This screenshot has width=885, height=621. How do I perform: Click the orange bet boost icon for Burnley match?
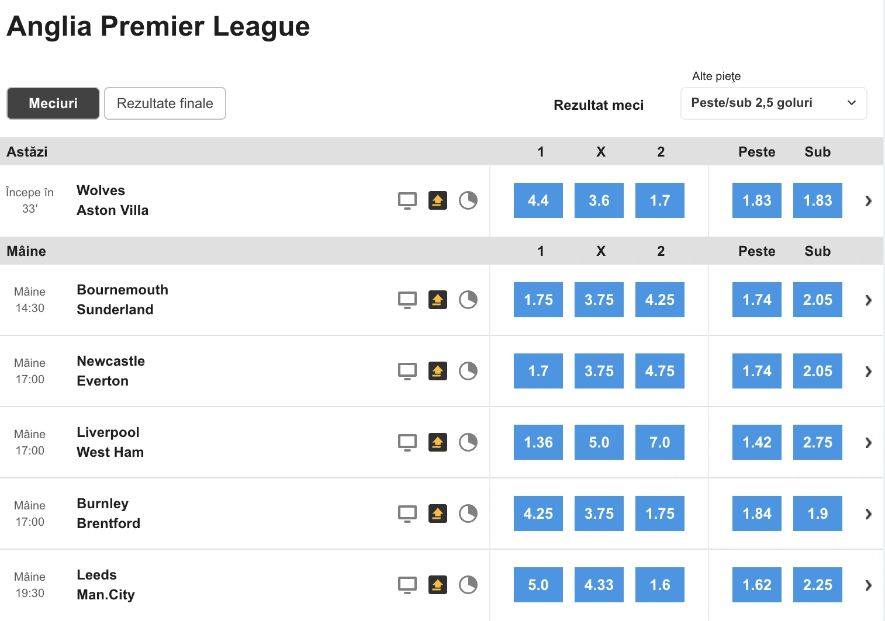pos(438,514)
